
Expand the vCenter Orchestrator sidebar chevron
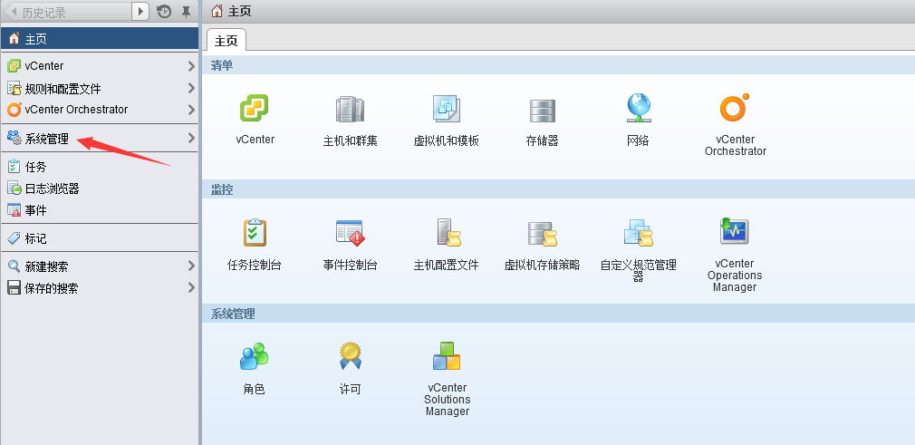(191, 109)
